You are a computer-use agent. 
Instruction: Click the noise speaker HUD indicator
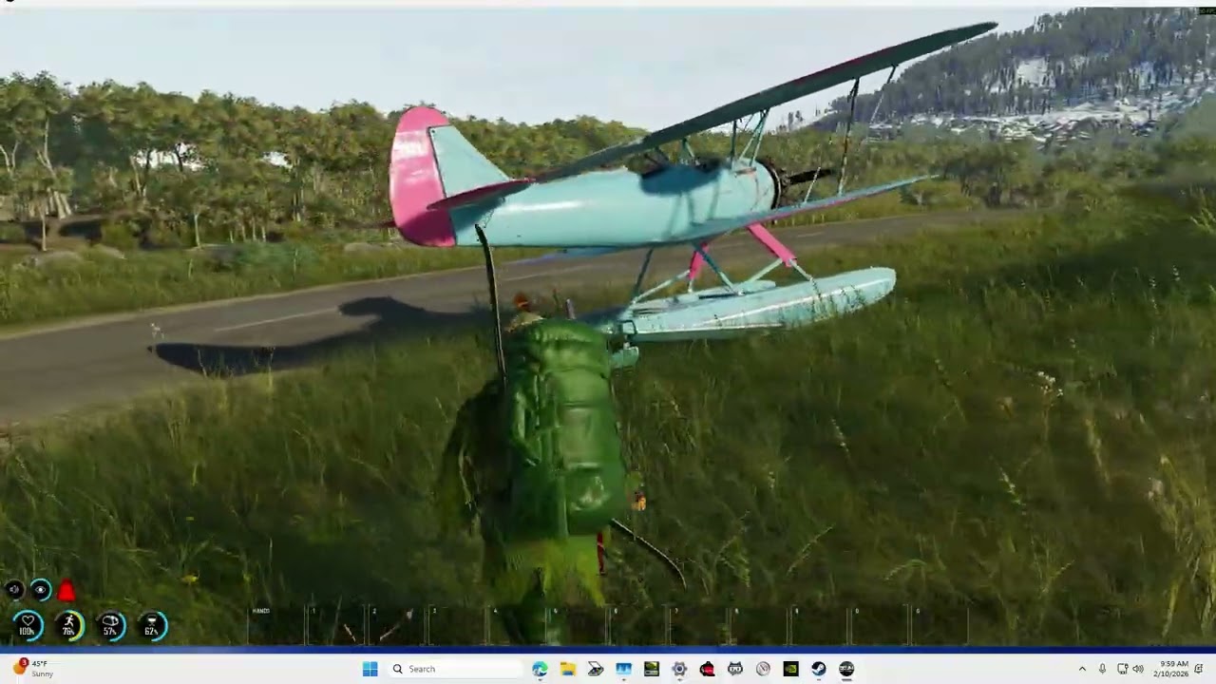click(x=14, y=590)
